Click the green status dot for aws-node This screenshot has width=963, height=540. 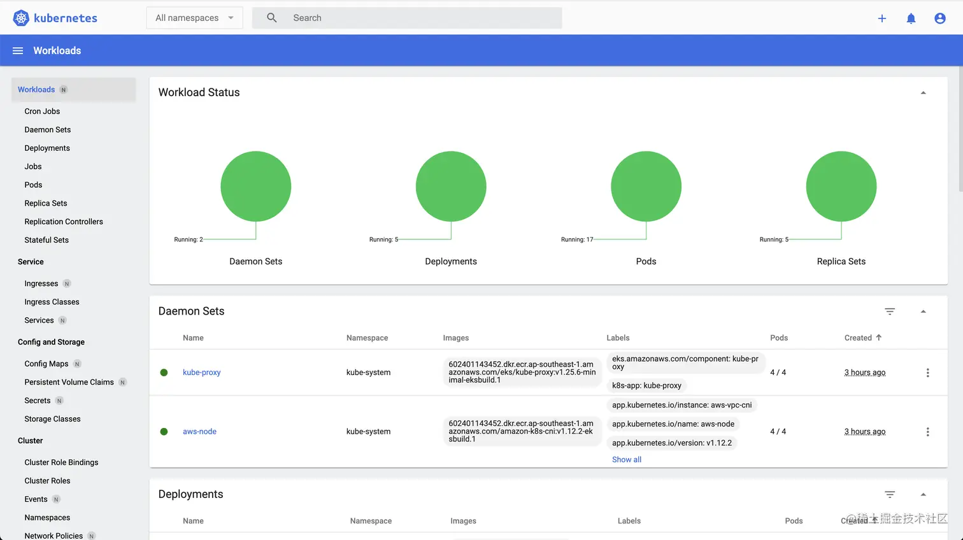point(164,432)
